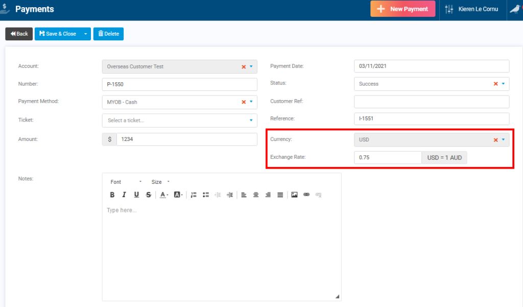Open the Select a ticket dropdown
The image size is (523, 307).
click(x=179, y=121)
